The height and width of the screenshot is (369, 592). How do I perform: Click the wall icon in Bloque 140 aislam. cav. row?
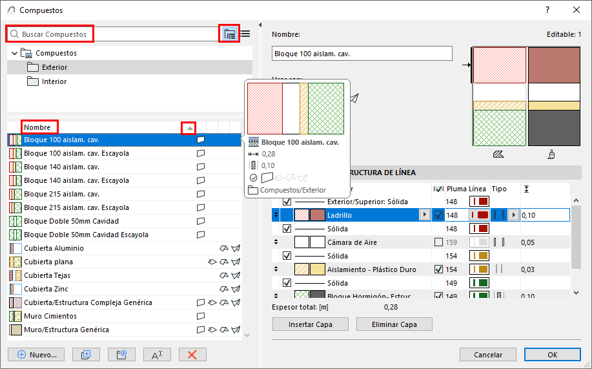click(x=201, y=167)
